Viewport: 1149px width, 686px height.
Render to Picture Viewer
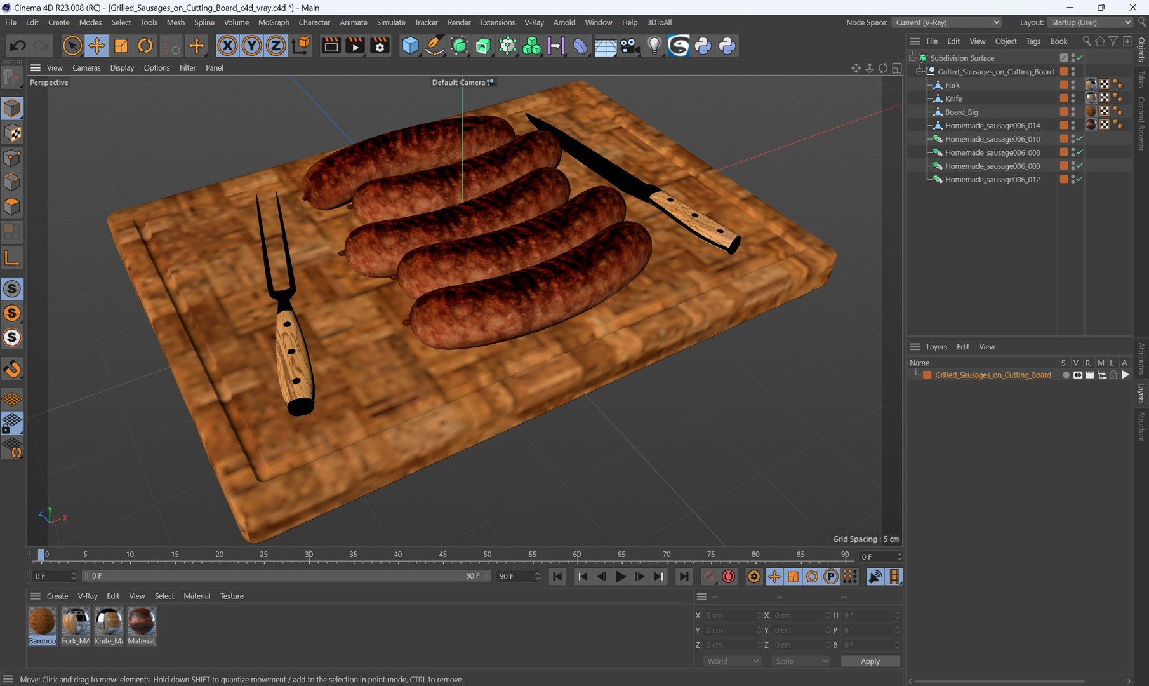point(355,46)
